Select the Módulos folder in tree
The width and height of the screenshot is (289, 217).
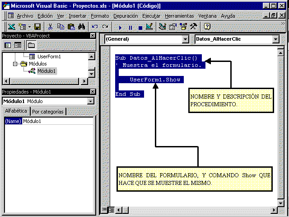tap(38, 64)
